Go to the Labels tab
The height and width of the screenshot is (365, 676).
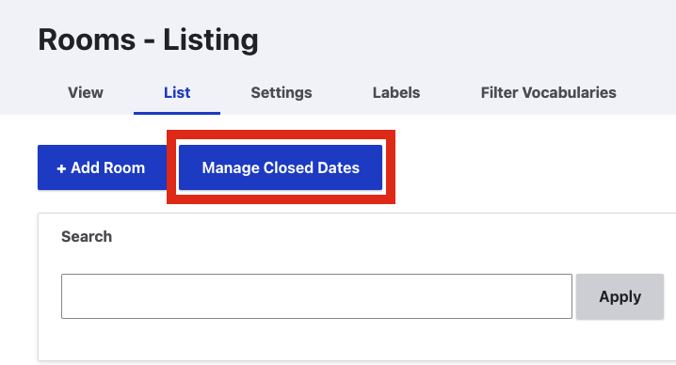[x=396, y=92]
